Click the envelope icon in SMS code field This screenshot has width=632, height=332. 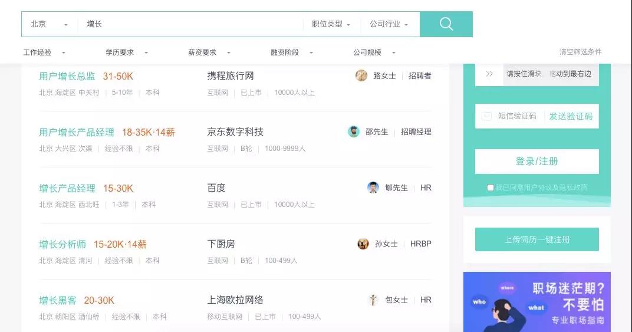tap(486, 116)
